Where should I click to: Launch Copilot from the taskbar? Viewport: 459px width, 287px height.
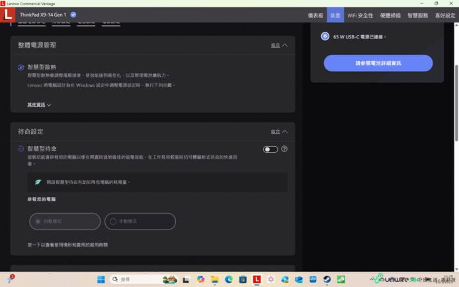[x=200, y=279]
